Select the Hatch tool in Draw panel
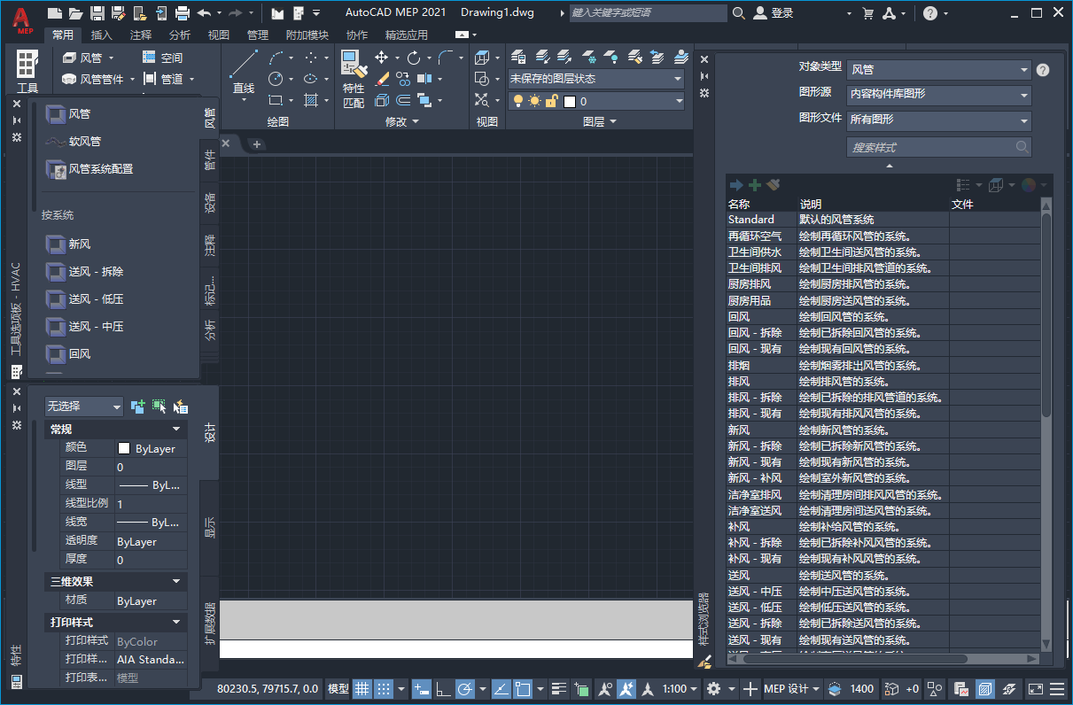 click(310, 100)
